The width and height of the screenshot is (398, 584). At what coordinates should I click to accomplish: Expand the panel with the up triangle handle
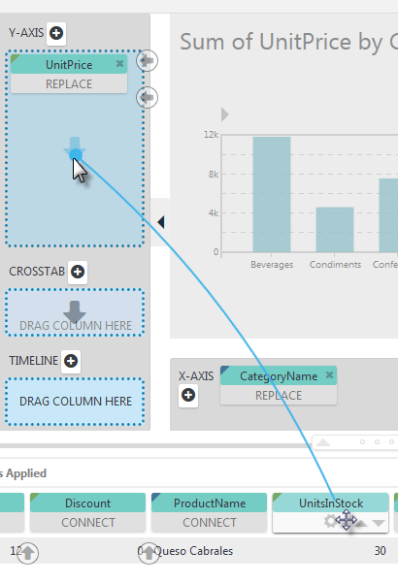point(323,442)
